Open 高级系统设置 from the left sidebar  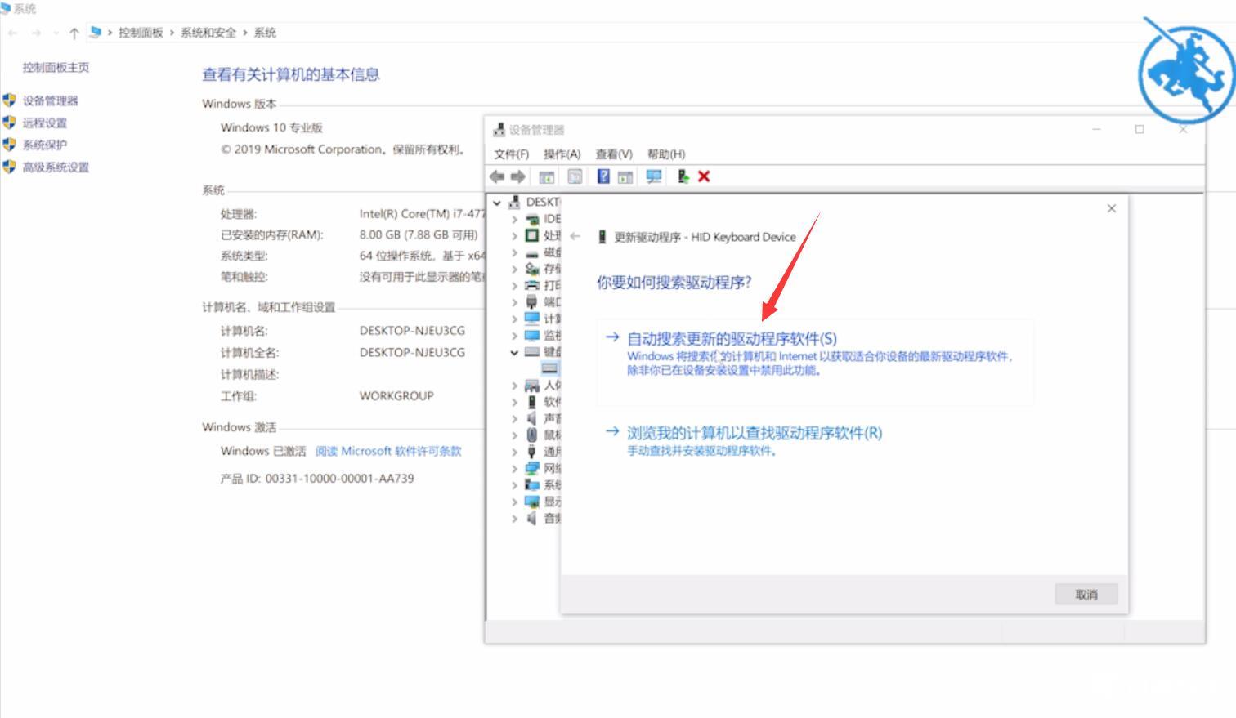click(56, 167)
